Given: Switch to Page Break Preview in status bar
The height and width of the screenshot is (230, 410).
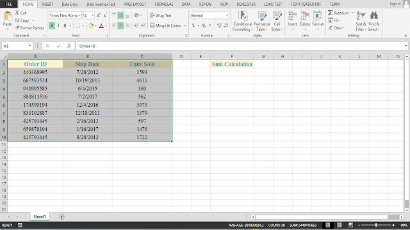Looking at the screenshot, I should (x=350, y=225).
